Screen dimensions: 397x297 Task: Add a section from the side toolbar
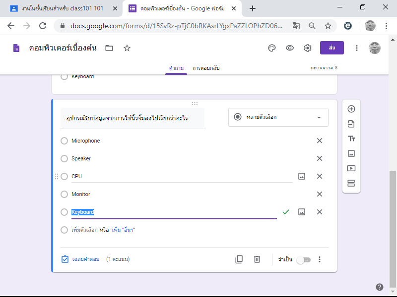(351, 183)
